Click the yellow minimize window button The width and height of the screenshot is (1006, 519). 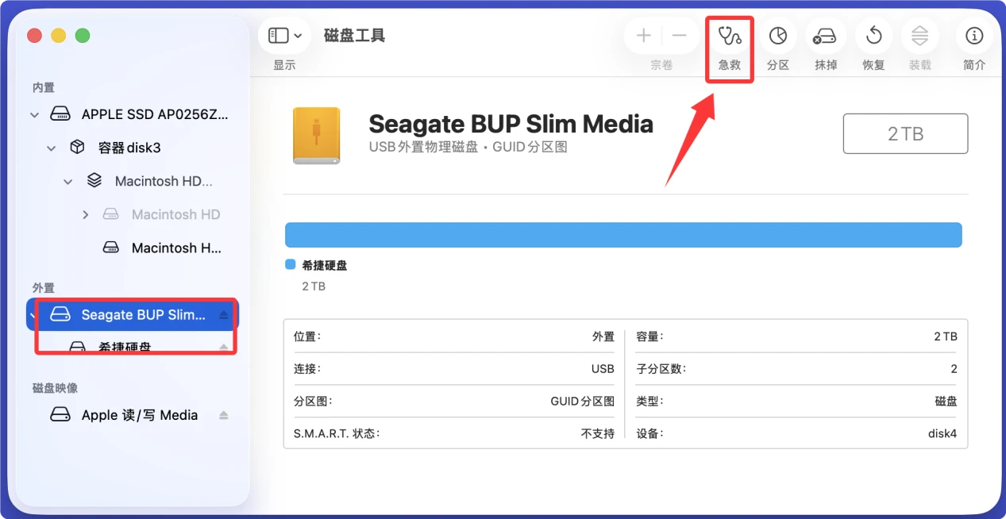pyautogui.click(x=58, y=36)
